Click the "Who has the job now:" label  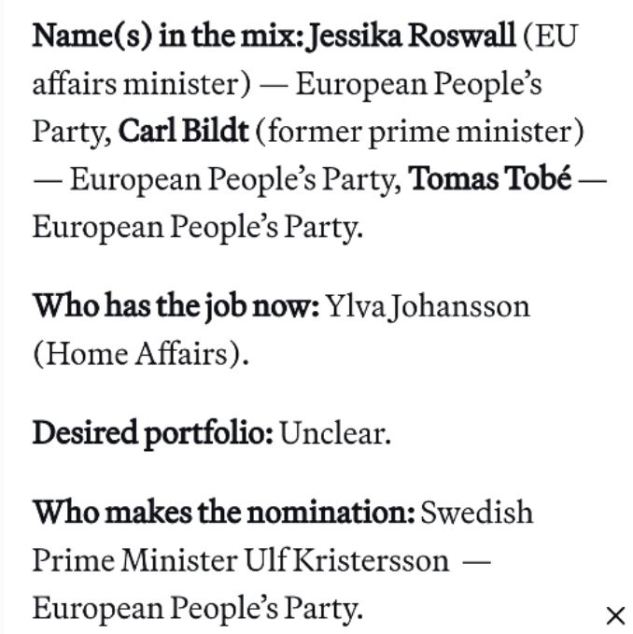click(176, 306)
